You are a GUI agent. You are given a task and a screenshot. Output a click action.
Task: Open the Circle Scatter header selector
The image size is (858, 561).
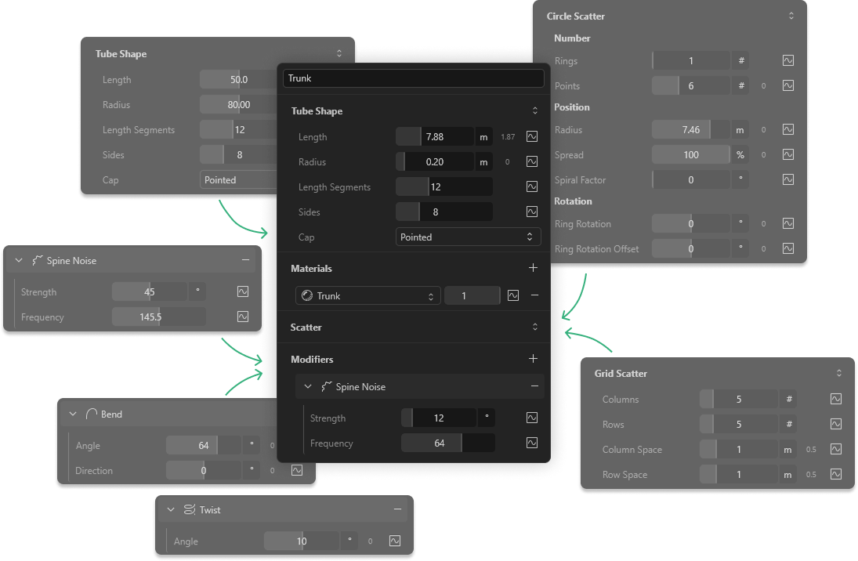(x=791, y=16)
